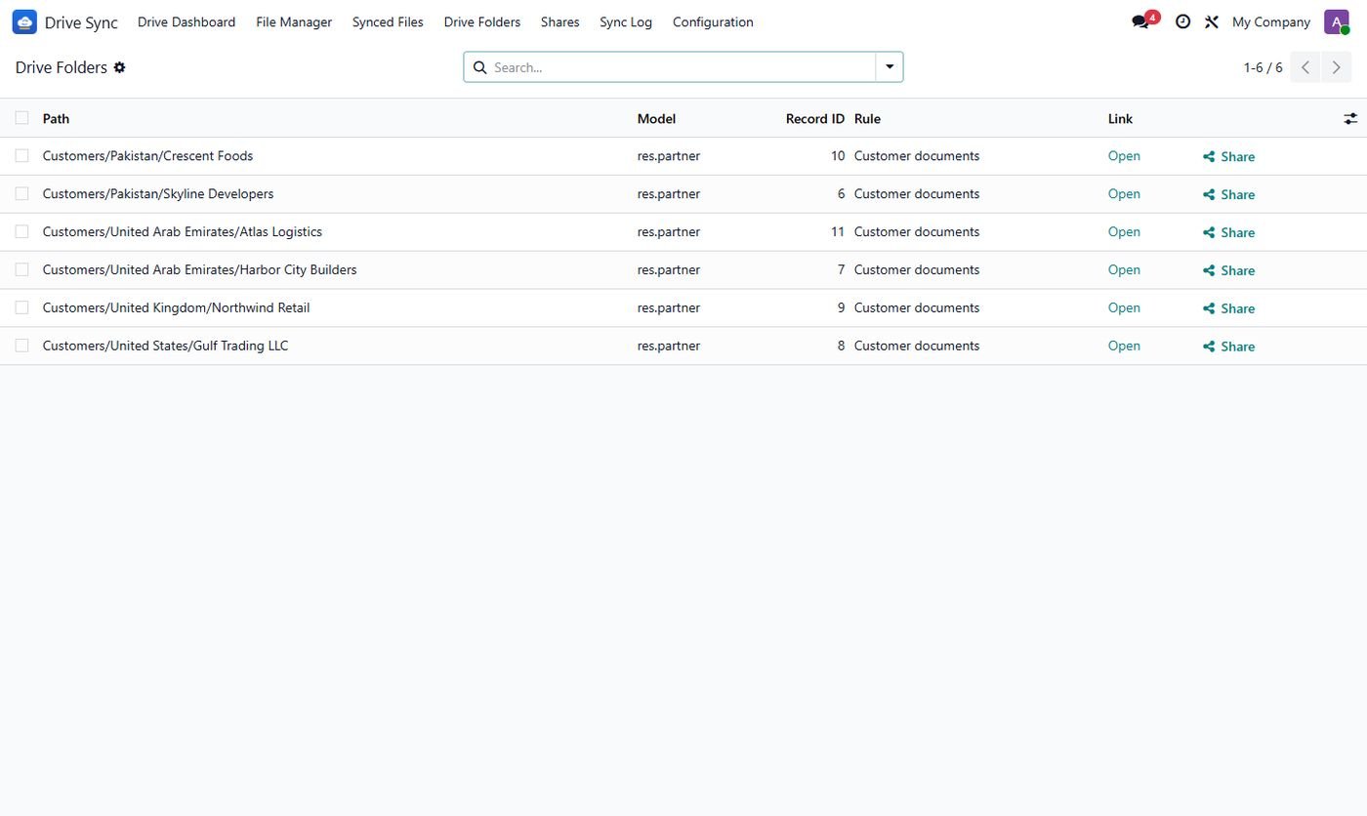The height and width of the screenshot is (816, 1367).
Task: Open the wrench debug tools icon
Action: (x=1212, y=21)
